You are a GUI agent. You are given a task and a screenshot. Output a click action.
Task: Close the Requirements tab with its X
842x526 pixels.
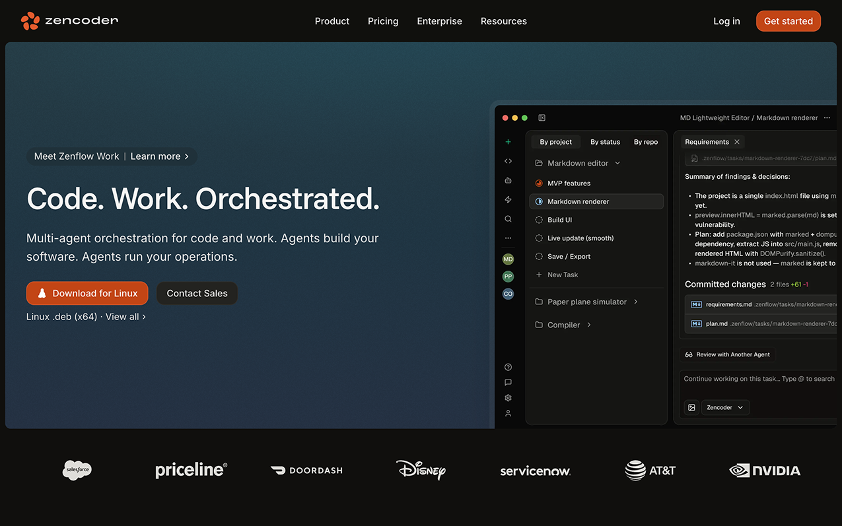(x=737, y=142)
